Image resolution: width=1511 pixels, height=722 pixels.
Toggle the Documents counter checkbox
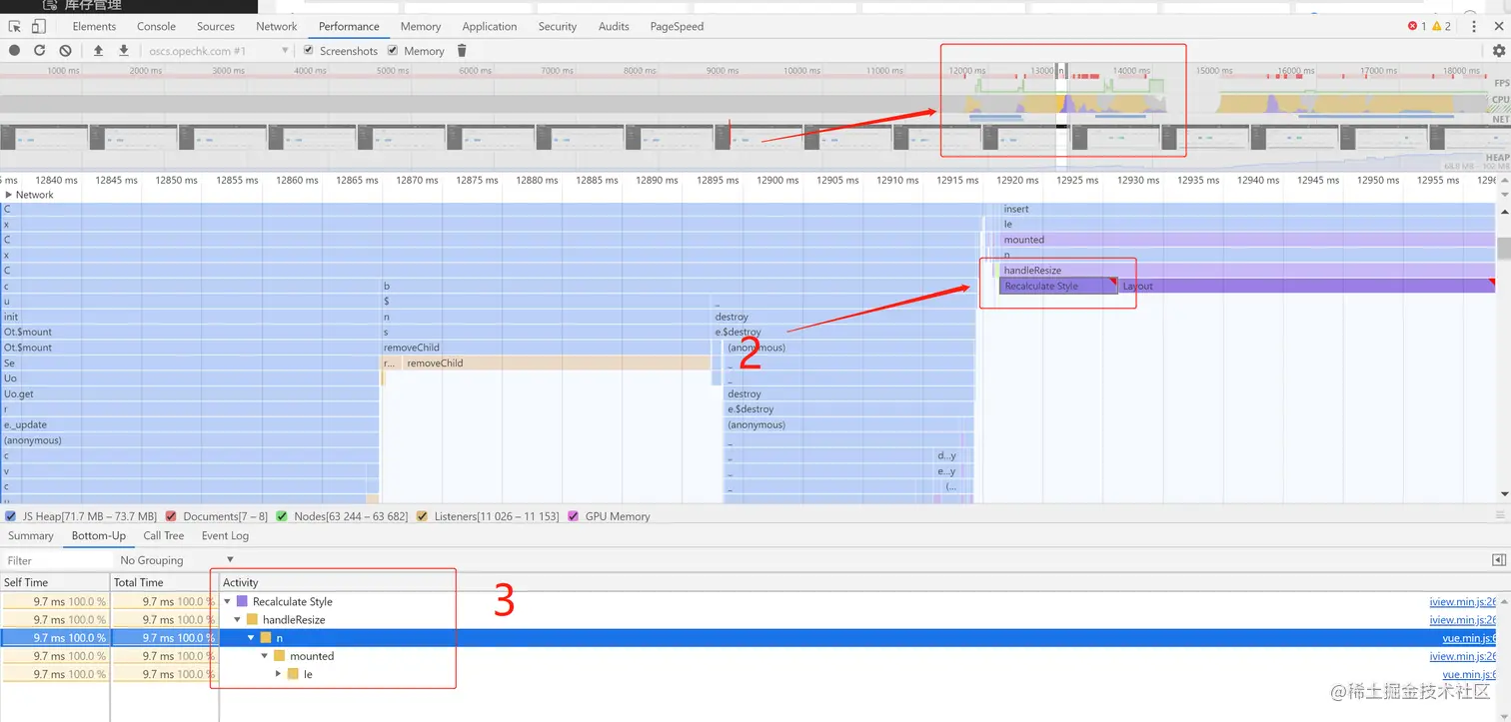(171, 516)
